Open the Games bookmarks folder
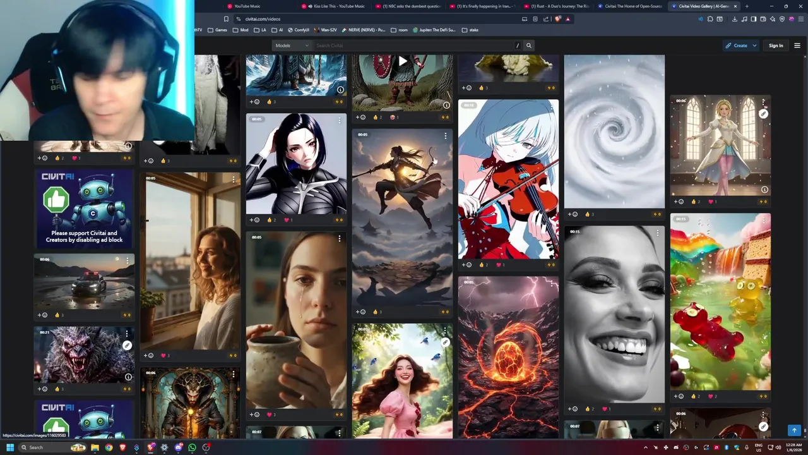This screenshot has width=808, height=455. (218, 30)
